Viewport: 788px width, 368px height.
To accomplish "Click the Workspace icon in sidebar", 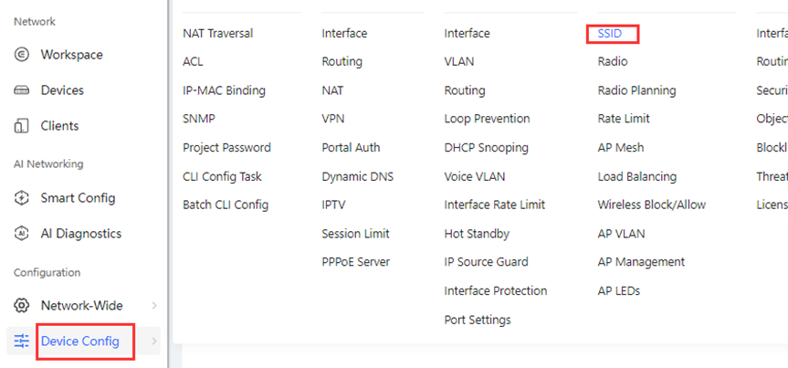I will coord(21,54).
